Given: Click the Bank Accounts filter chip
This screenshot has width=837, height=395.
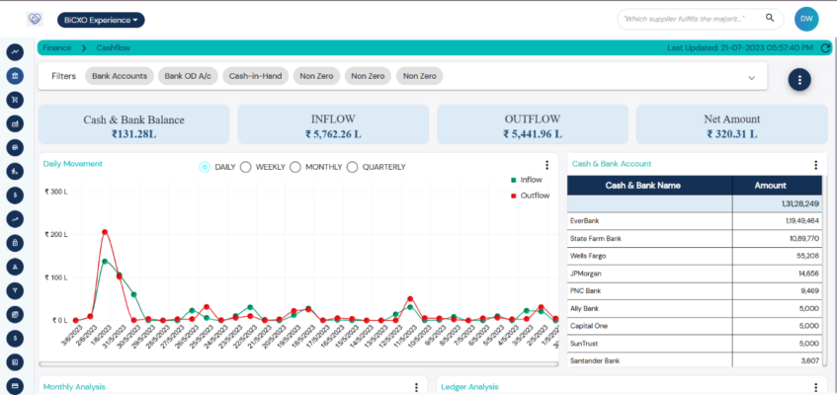Looking at the screenshot, I should (x=119, y=76).
